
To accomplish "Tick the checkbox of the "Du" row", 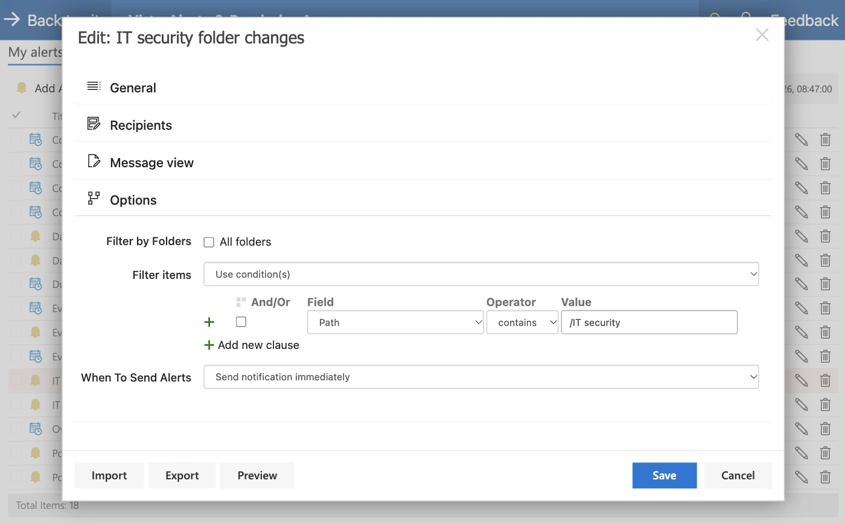I will [16, 284].
